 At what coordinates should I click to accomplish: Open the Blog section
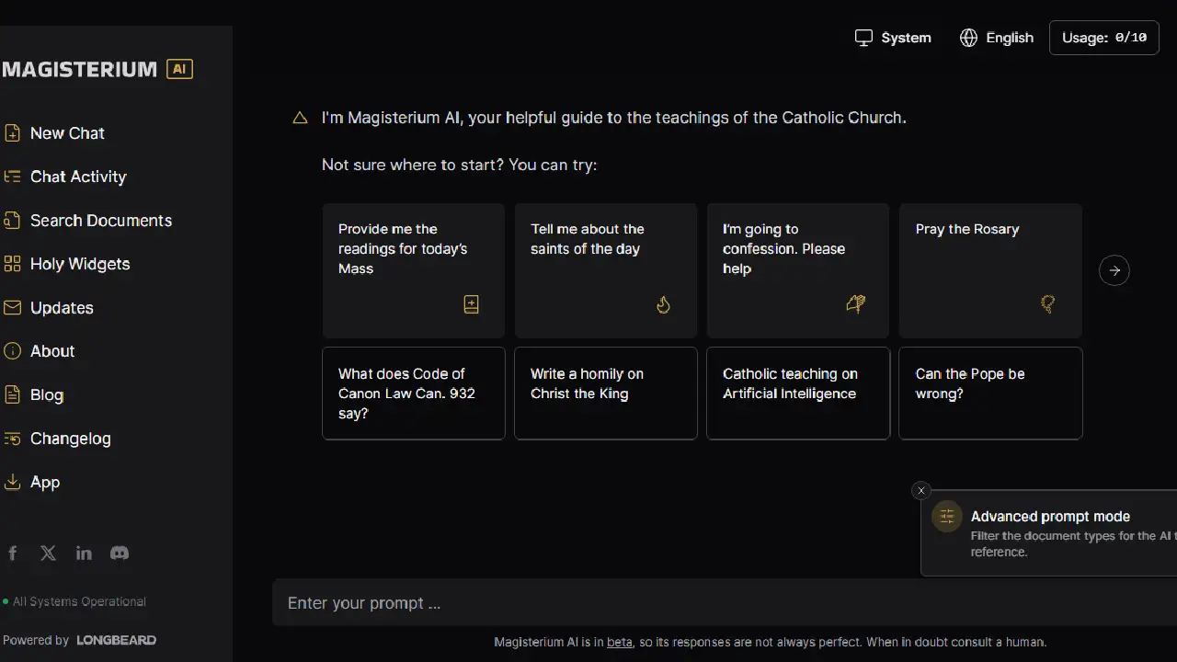coord(46,394)
